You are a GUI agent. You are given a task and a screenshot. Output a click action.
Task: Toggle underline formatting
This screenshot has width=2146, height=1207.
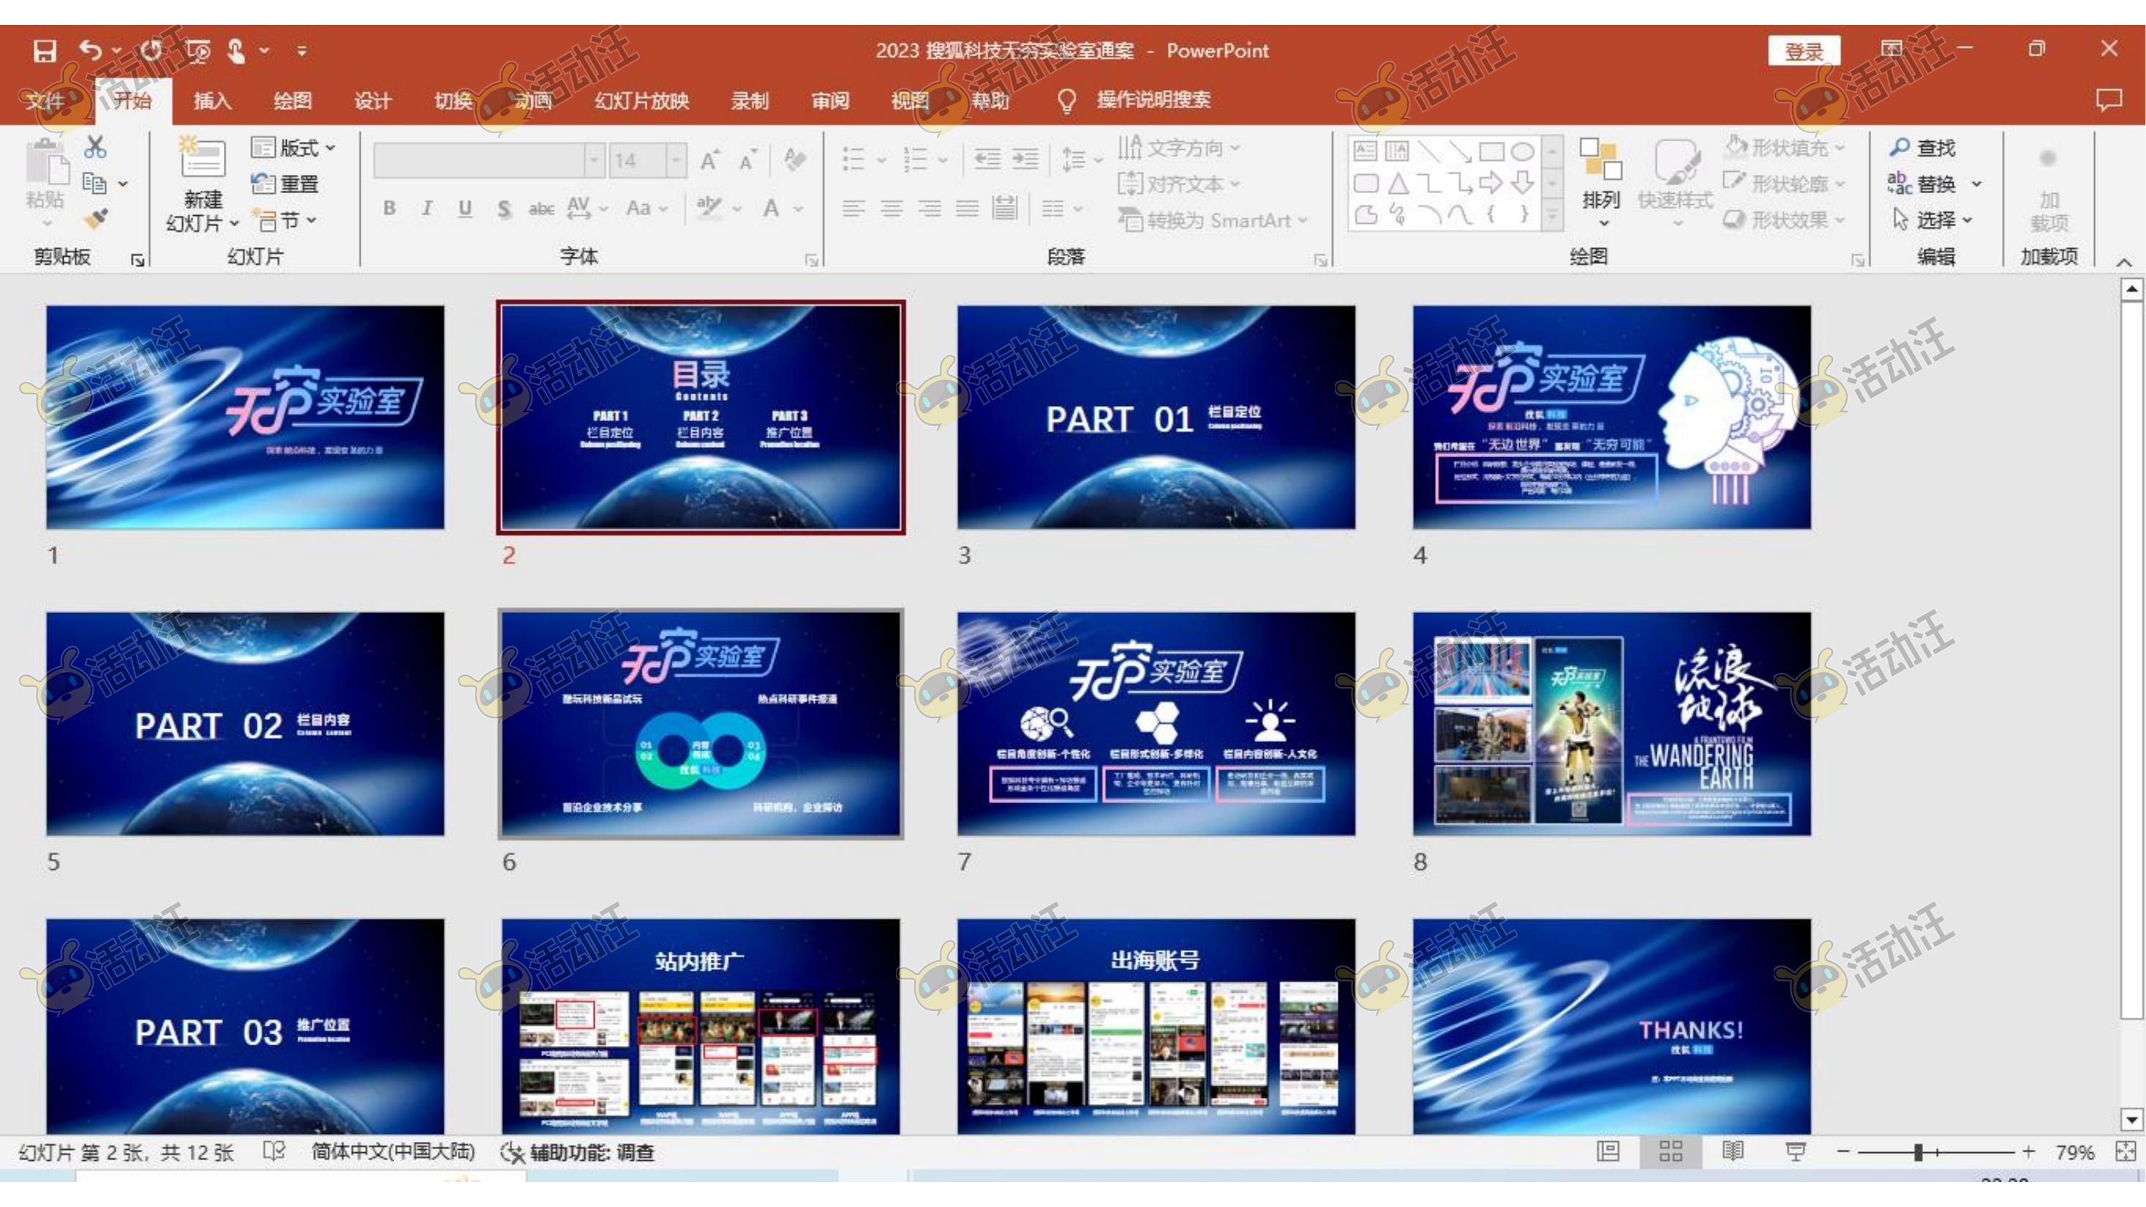(465, 208)
